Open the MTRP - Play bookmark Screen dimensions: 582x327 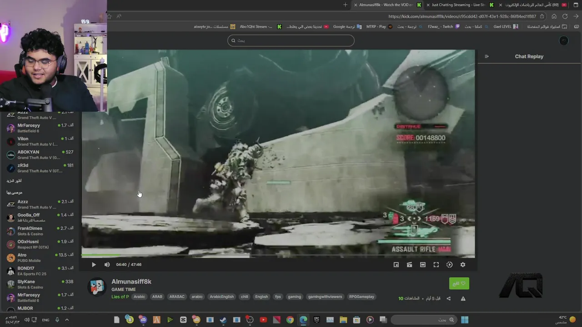(x=379, y=27)
